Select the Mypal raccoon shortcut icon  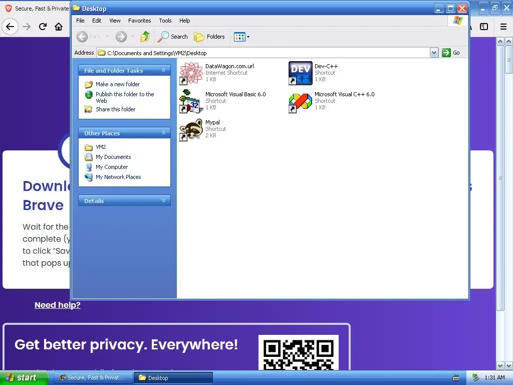[191, 129]
